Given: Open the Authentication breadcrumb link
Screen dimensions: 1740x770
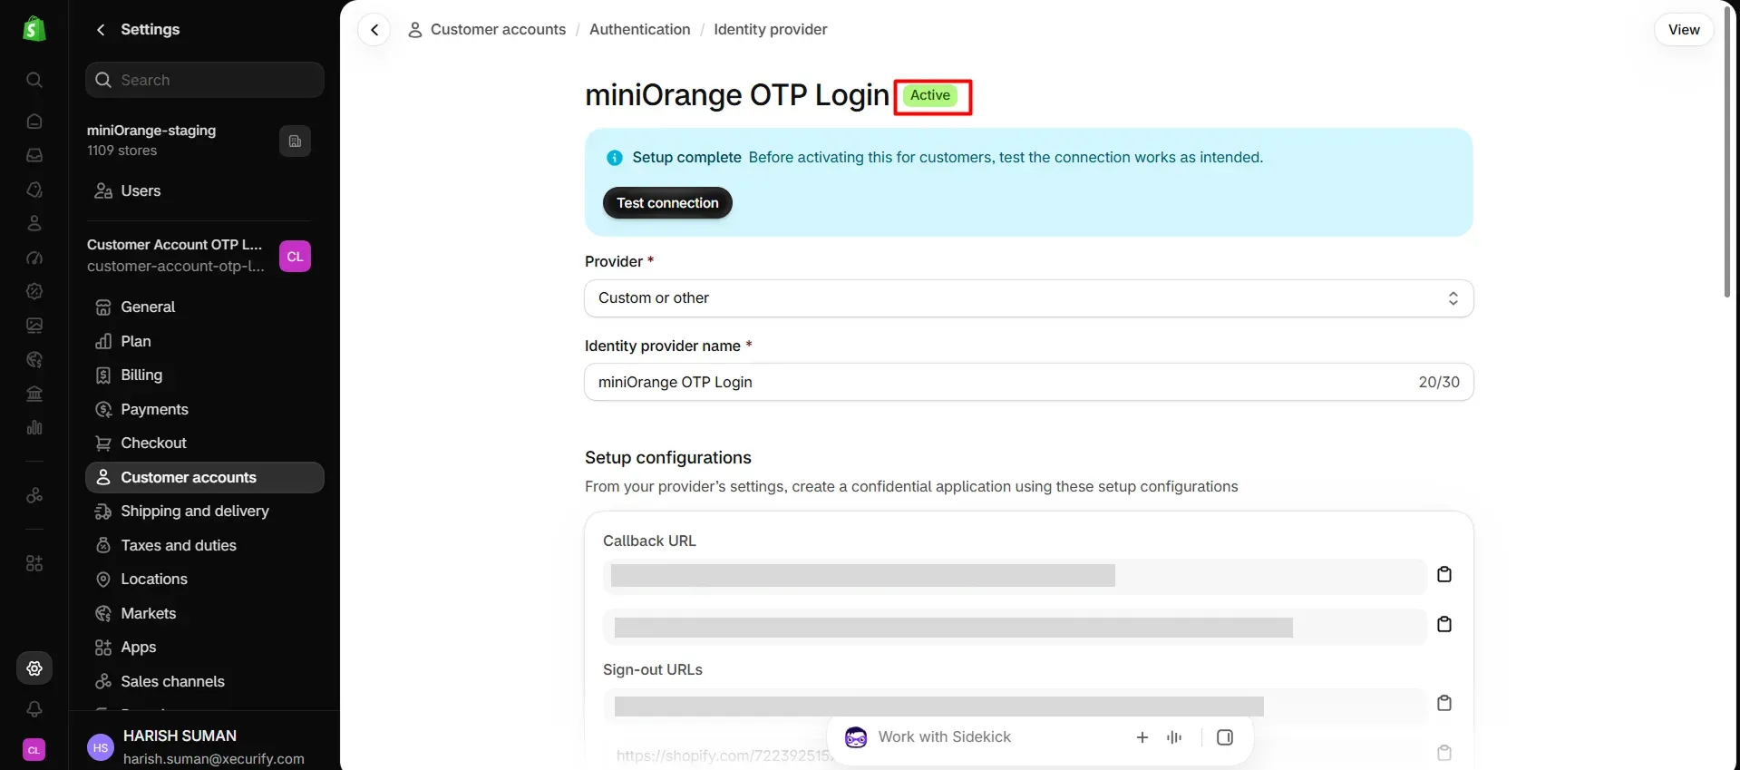Looking at the screenshot, I should (639, 30).
